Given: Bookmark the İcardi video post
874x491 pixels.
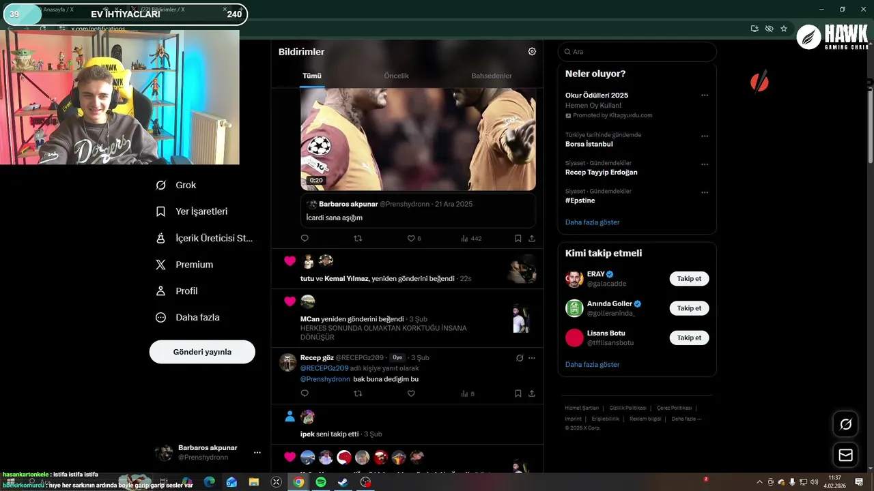Looking at the screenshot, I should coord(518,238).
